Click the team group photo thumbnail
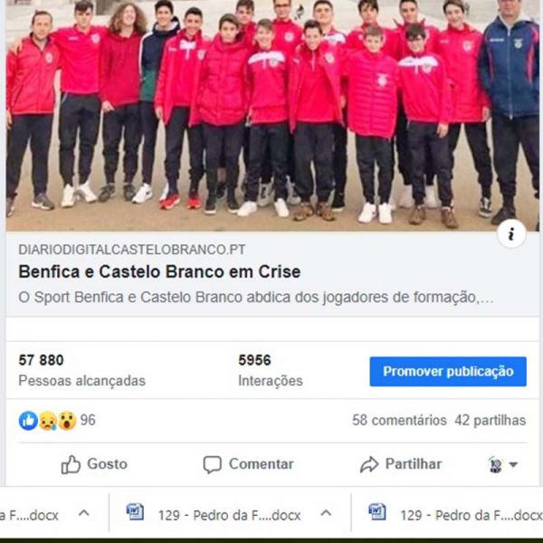Viewport: 543px width, 543px height. point(272,115)
